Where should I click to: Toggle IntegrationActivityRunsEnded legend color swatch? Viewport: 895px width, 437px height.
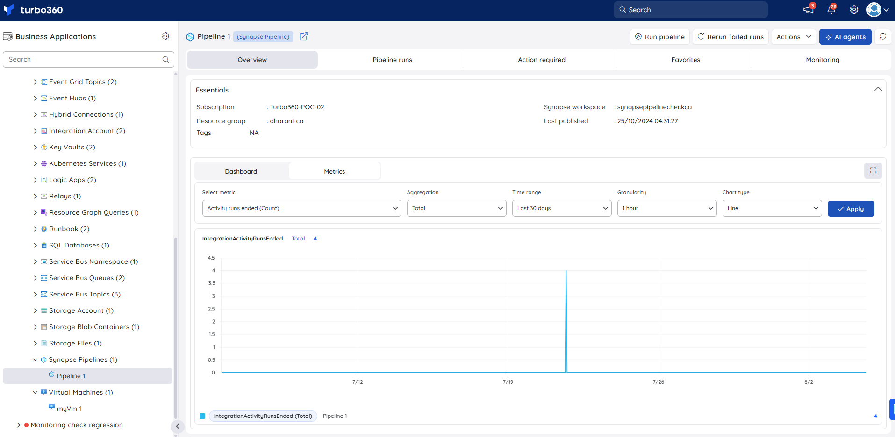pos(202,416)
